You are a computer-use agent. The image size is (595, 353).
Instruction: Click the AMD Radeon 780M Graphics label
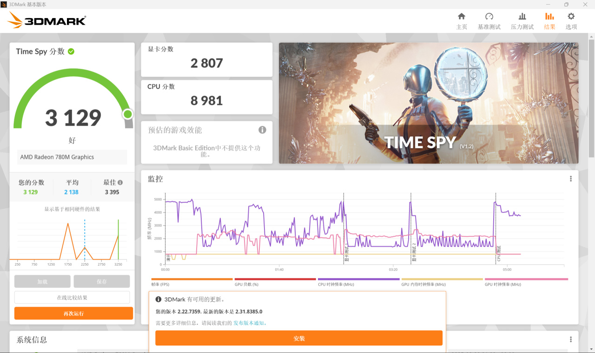click(x=57, y=157)
